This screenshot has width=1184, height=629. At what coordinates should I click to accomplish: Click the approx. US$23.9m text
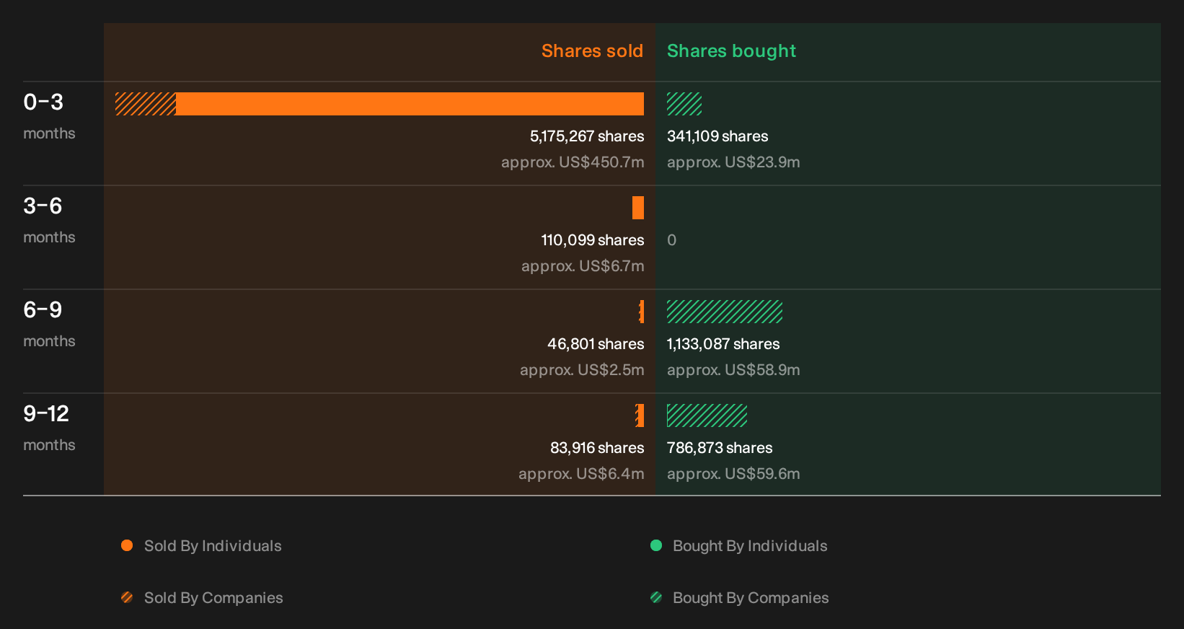click(733, 162)
